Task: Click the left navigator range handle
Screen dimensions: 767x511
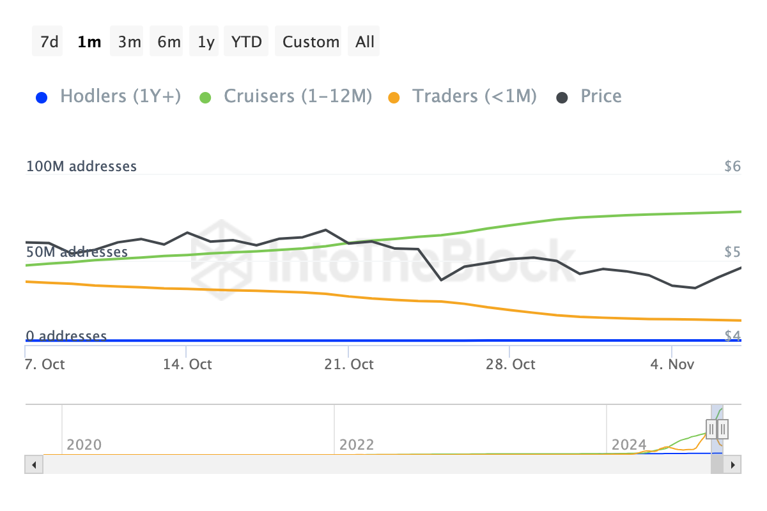Action: pos(711,429)
